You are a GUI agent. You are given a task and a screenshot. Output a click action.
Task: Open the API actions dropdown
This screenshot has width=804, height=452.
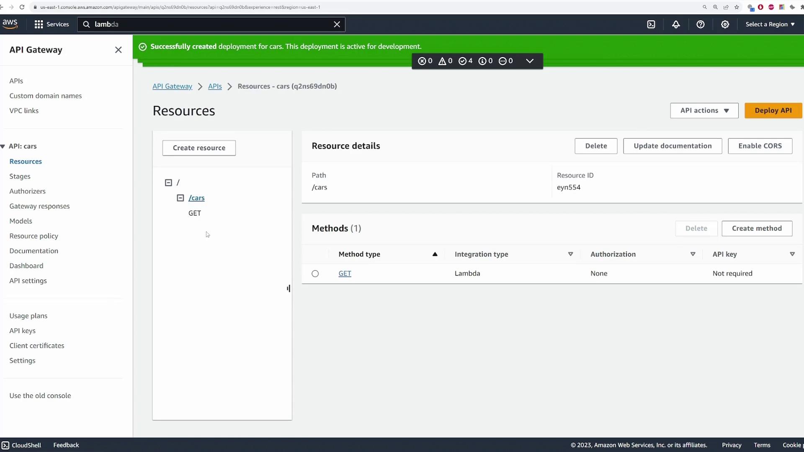coord(704,110)
